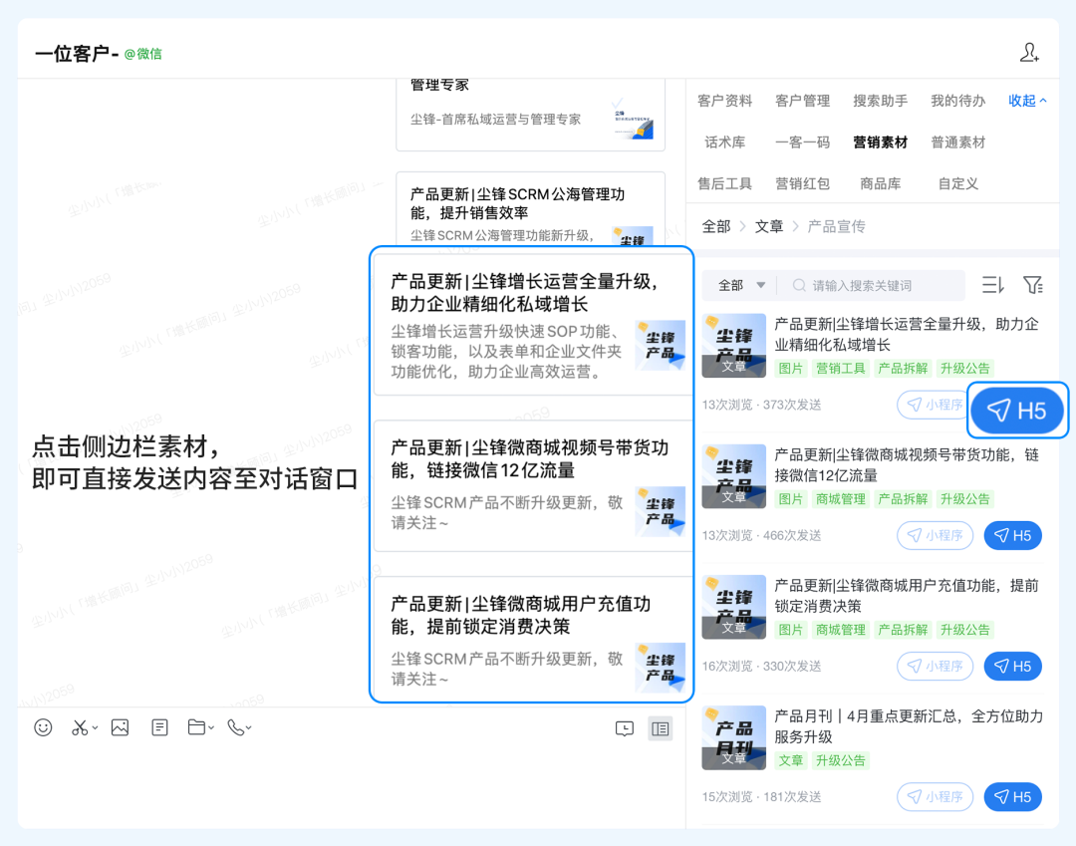Viewport: 1076px width, 846px height.
Task: Open the 全部 category dropdown
Action: click(x=741, y=285)
